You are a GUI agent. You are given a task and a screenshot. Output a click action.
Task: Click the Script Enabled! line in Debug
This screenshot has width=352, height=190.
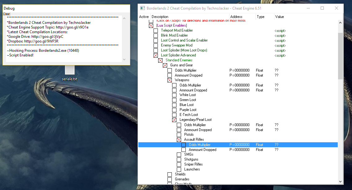[20, 55]
